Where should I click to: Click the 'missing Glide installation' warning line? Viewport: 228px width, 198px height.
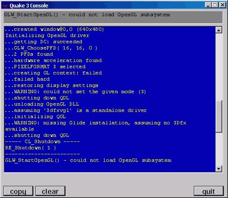95,126
